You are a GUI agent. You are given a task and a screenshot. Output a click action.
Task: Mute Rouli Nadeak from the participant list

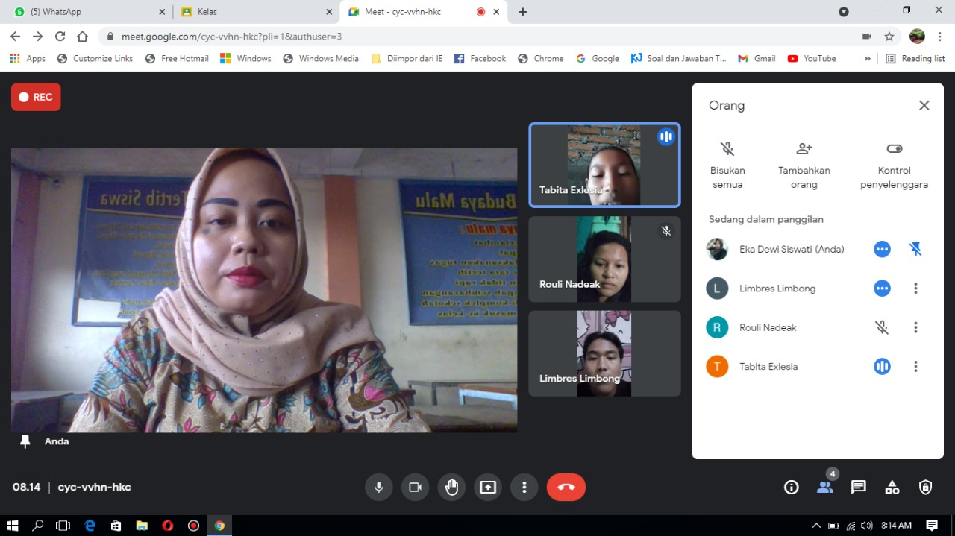coord(882,327)
